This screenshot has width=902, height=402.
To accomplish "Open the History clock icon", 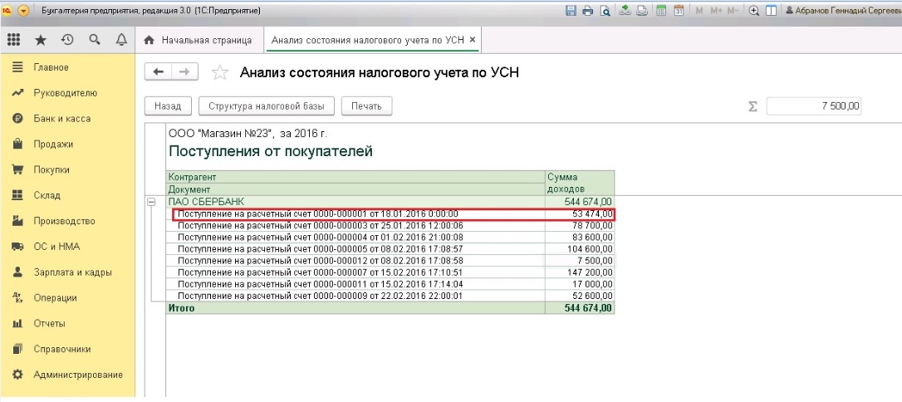I will [67, 40].
